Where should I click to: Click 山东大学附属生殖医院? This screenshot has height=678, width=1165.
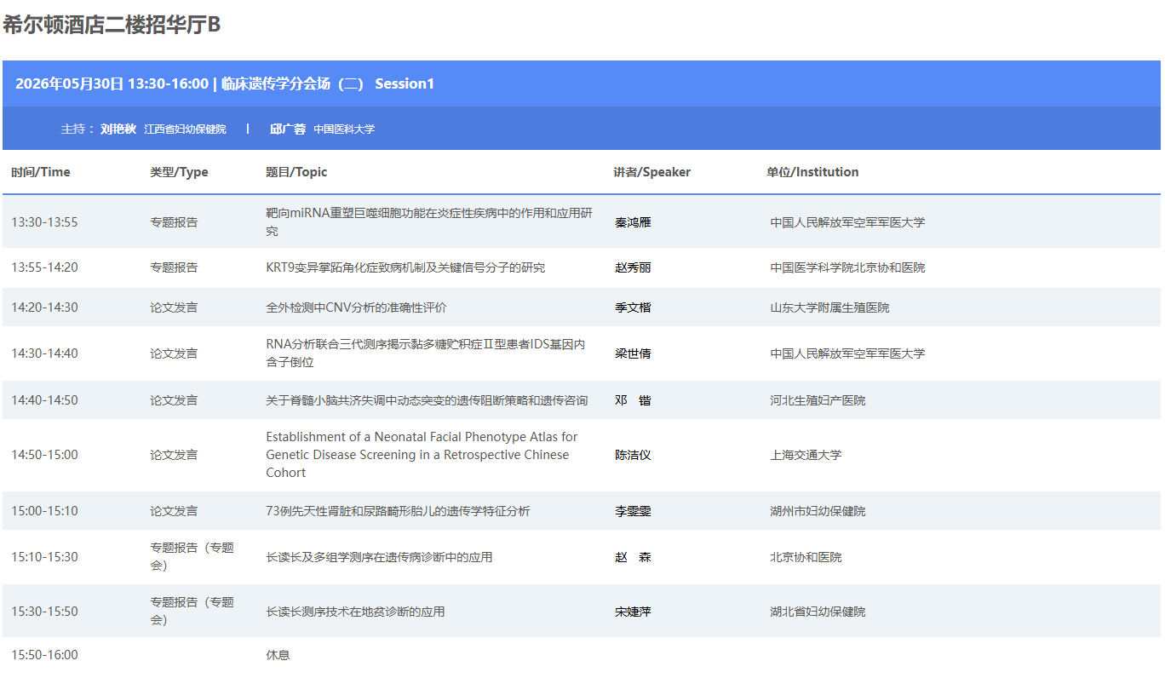point(829,307)
